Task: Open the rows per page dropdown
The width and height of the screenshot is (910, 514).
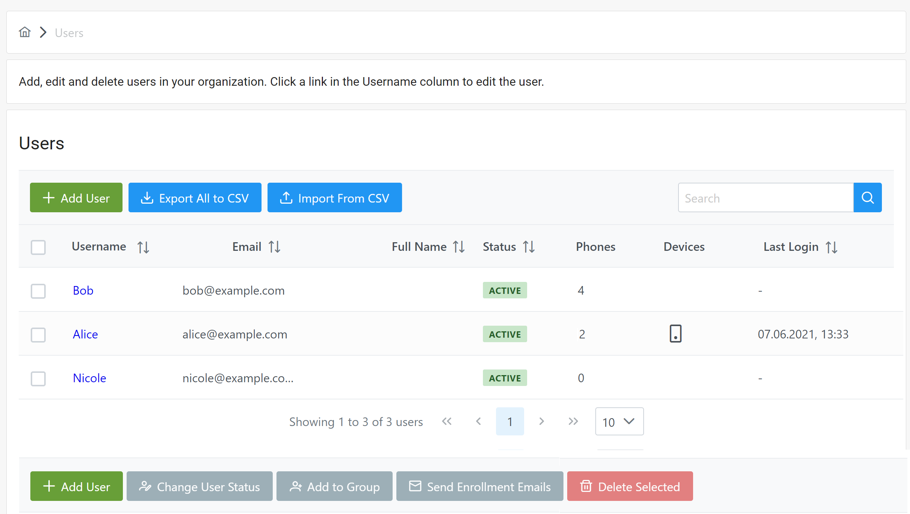Action: (x=619, y=422)
